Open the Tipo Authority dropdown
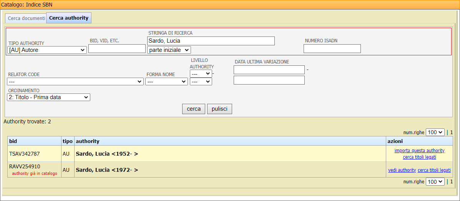The width and height of the screenshot is (460, 201). click(47, 50)
